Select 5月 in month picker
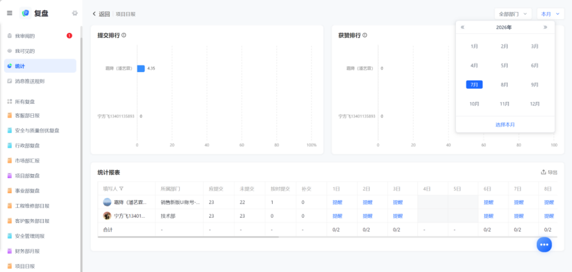 pyautogui.click(x=504, y=66)
